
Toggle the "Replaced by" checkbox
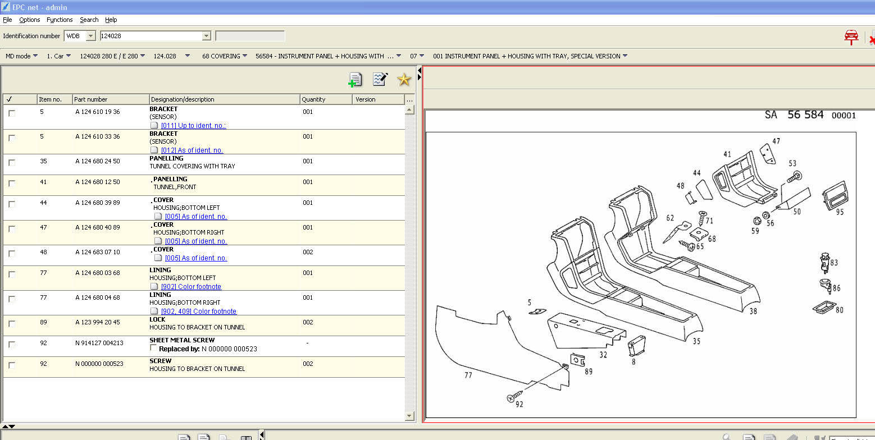[154, 349]
